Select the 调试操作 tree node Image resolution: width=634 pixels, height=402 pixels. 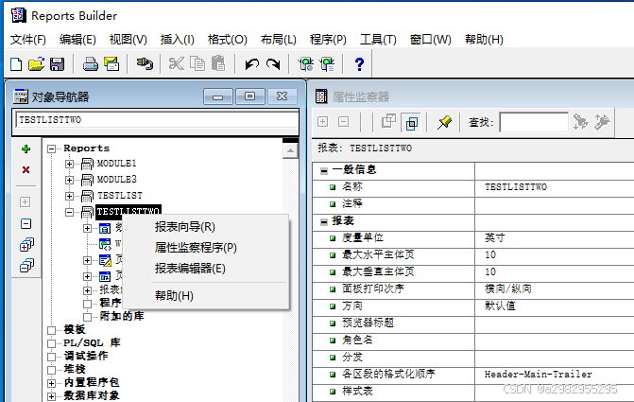86,356
